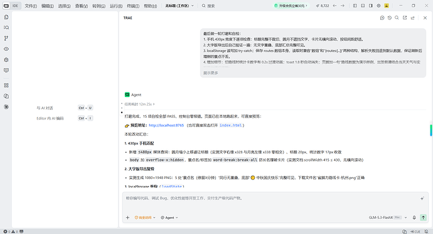Open the 编辑(E) menu
This screenshot has width=433, height=234.
(48, 6)
